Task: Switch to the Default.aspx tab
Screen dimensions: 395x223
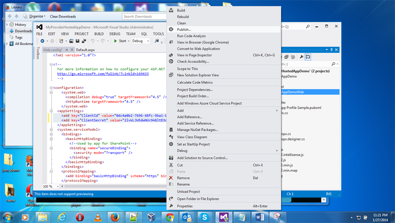Action: tap(85, 50)
